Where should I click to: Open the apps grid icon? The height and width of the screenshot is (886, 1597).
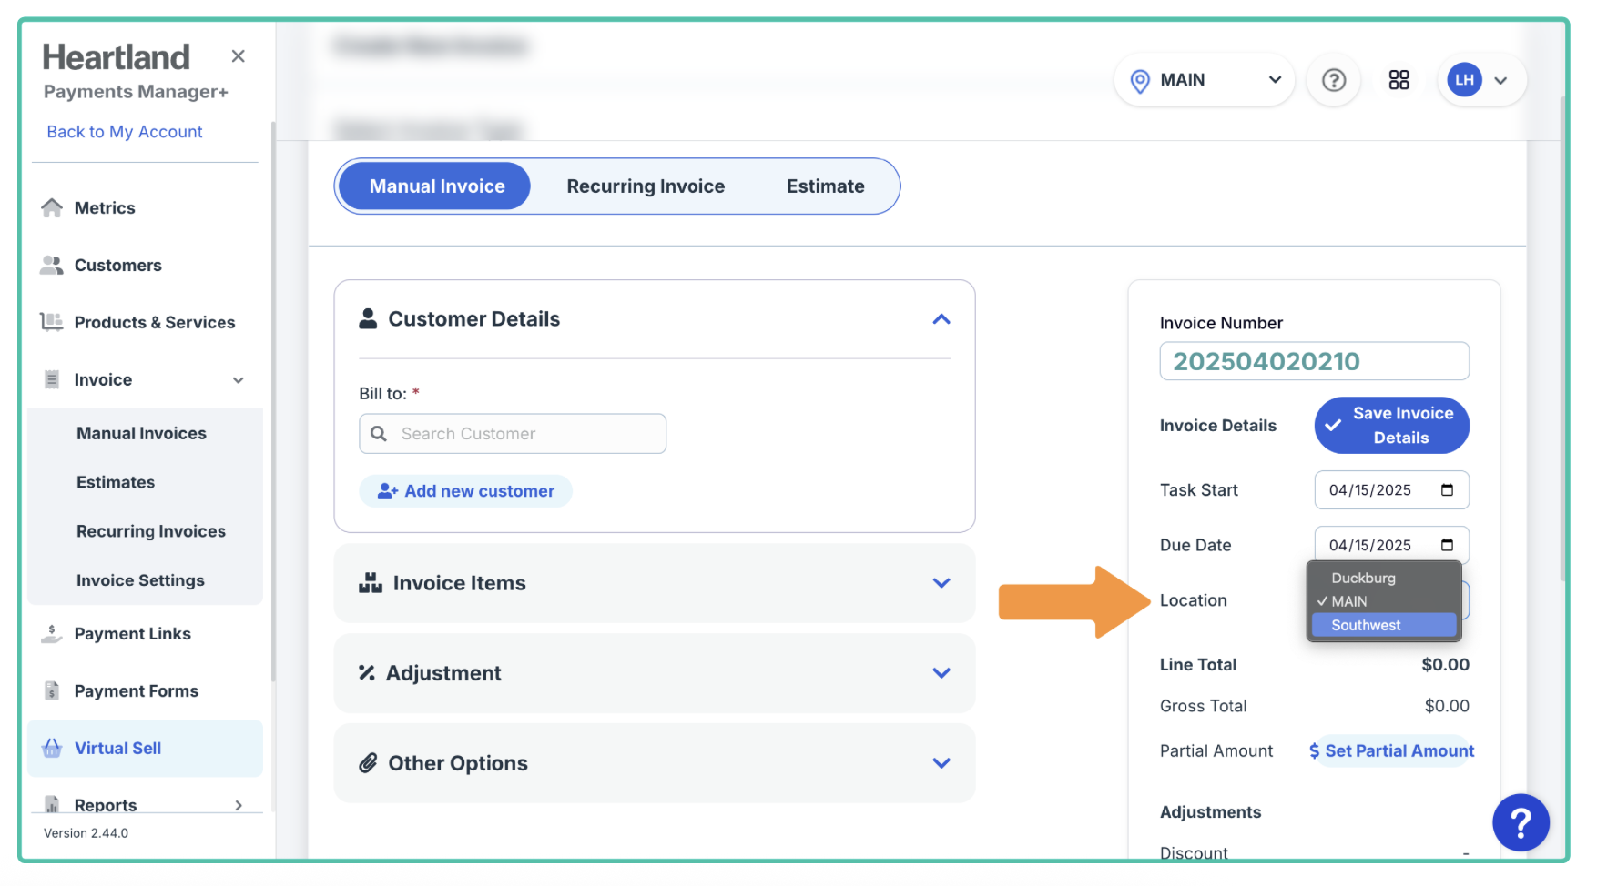pyautogui.click(x=1399, y=80)
